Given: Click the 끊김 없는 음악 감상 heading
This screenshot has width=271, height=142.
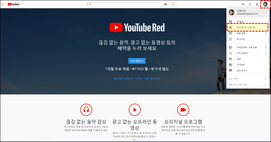Looking at the screenshot, I should (86, 122).
